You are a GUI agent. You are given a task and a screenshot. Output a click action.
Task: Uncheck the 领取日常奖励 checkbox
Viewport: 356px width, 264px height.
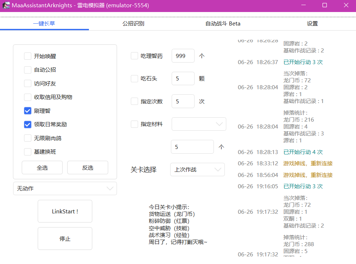point(28,124)
